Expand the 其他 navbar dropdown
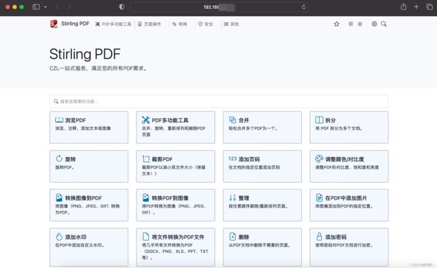 click(x=231, y=24)
